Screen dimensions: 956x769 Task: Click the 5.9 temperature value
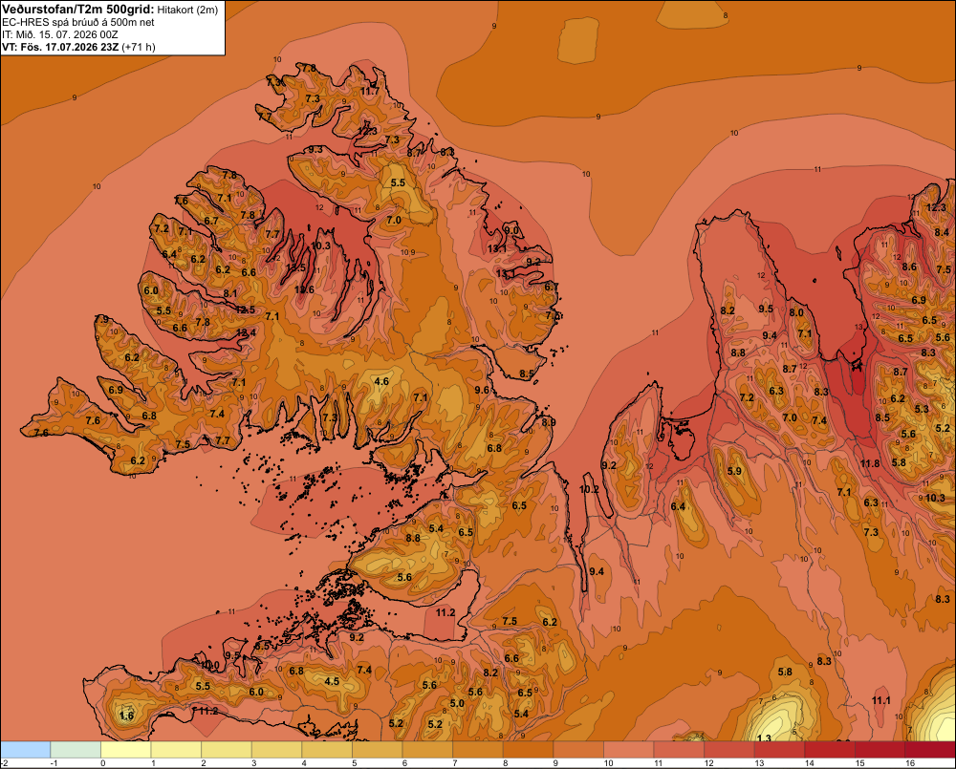(734, 471)
